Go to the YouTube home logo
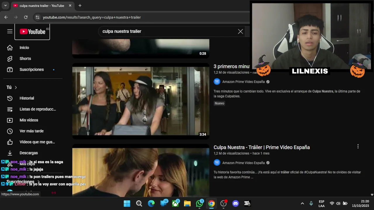The height and width of the screenshot is (210, 374). [32, 32]
